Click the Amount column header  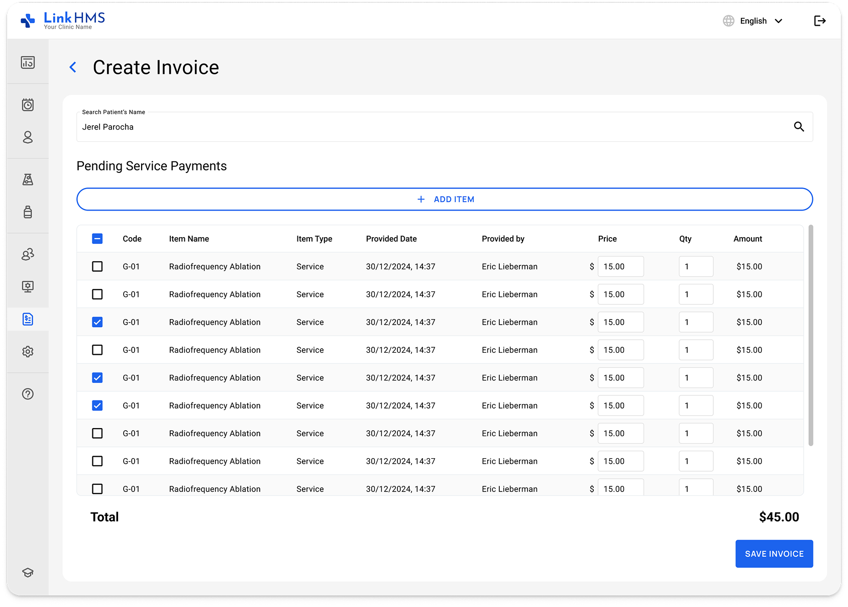click(x=748, y=239)
